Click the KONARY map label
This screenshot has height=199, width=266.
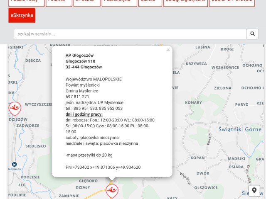coord(193,102)
